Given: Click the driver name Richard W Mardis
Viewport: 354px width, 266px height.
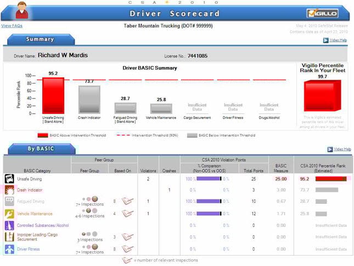Looking at the screenshot, I should pyautogui.click(x=63, y=55).
